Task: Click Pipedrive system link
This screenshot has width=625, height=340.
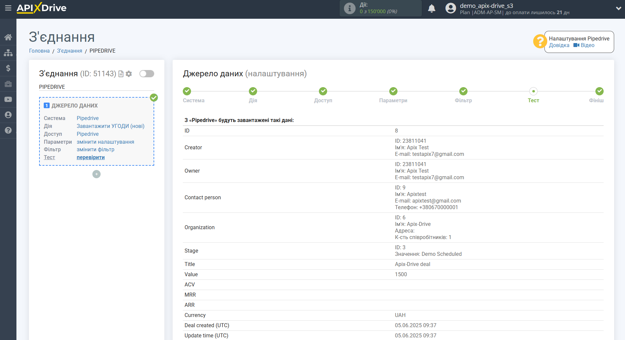Action: click(x=88, y=118)
